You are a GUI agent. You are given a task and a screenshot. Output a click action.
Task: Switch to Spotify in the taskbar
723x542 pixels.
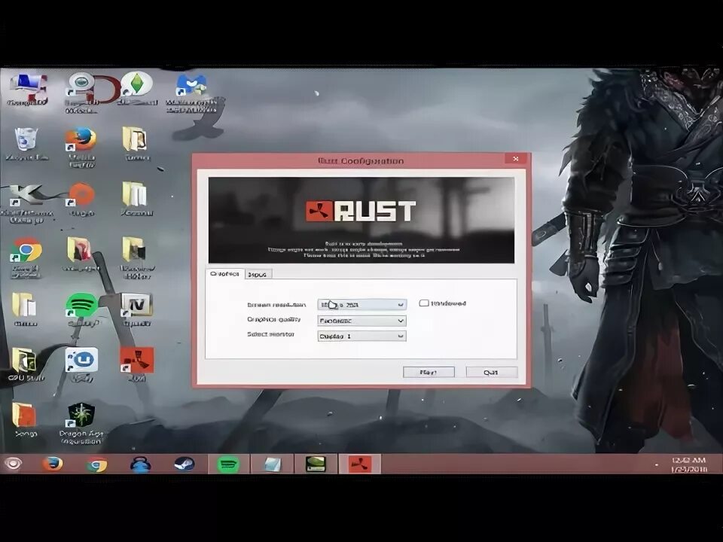pyautogui.click(x=228, y=464)
